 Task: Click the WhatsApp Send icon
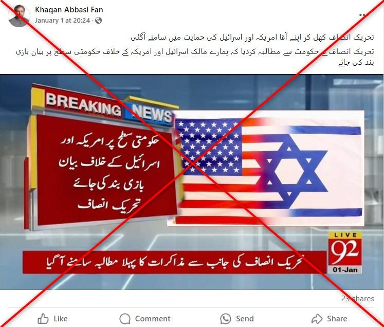(226, 319)
